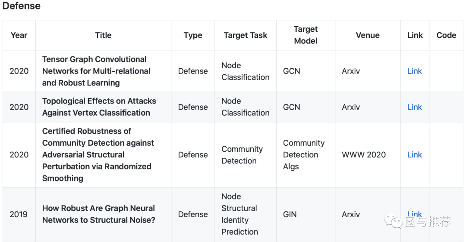Viewport: 466px width, 242px height.
Task: Select the Topological Effects on Attacks title
Action: click(x=99, y=107)
